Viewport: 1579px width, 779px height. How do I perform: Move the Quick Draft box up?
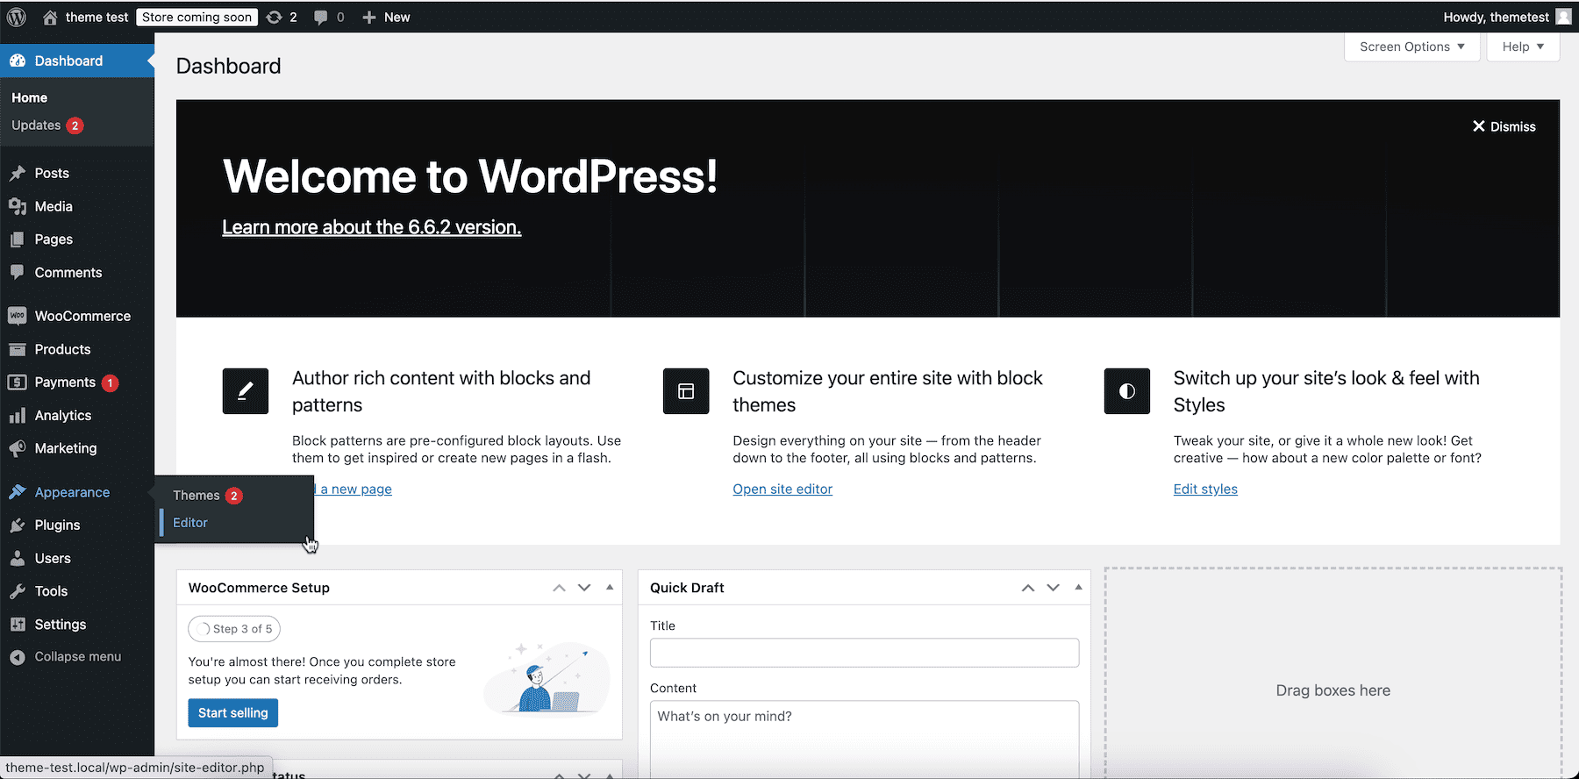point(1028,588)
